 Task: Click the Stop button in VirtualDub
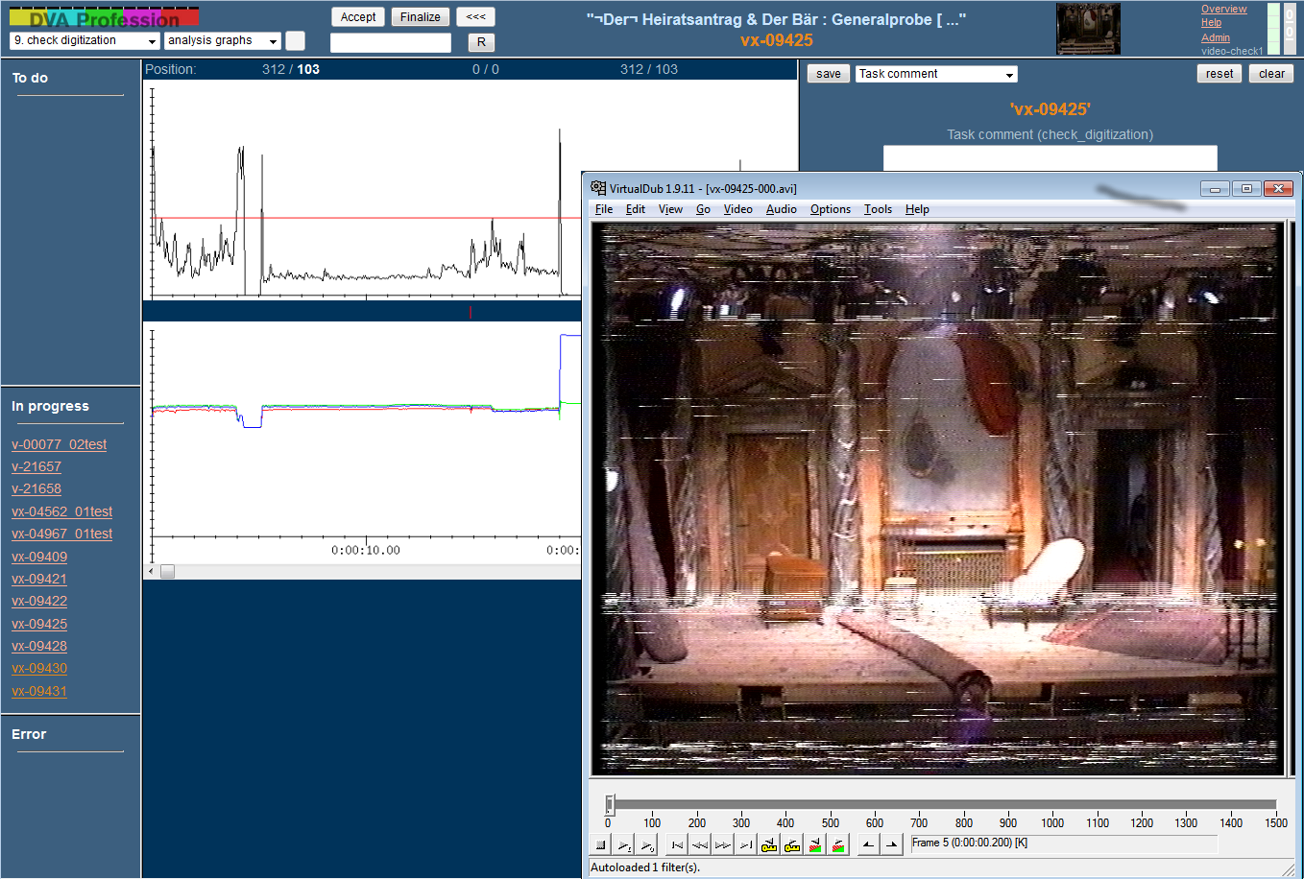[600, 844]
